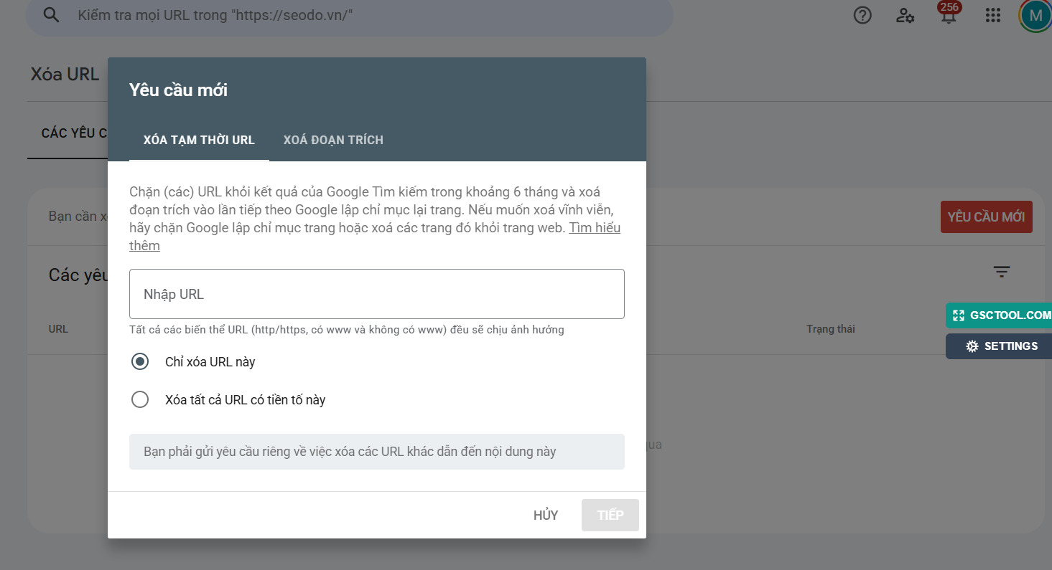Switch to XÓA TẠM THỜI URL tab
This screenshot has height=570, width=1052.
199,140
